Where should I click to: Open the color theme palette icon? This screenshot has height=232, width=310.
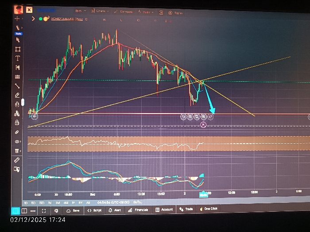point(56,211)
